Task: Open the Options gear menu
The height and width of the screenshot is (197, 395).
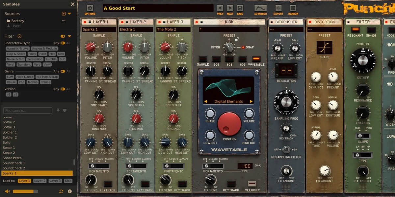Action: point(90,8)
